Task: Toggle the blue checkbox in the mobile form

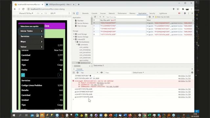Action: coord(23,75)
